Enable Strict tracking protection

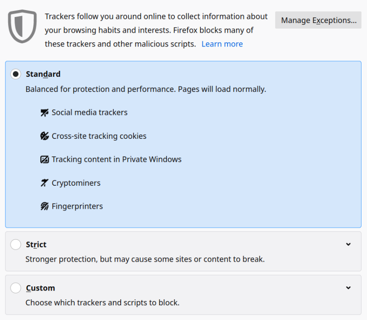click(16, 244)
